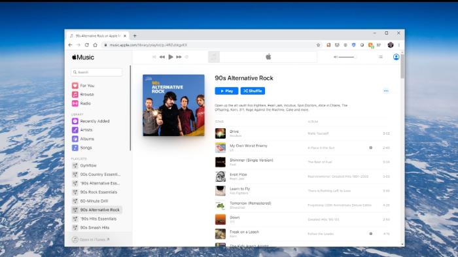Bookmark page with the star icon
This screenshot has width=458, height=257.
[319, 45]
